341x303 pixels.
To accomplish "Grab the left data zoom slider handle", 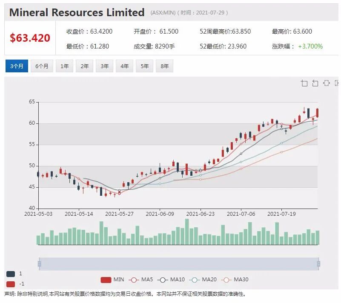I will pos(39,264).
